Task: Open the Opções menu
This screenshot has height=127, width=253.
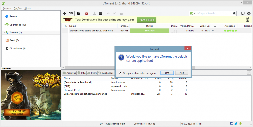Action: [x=17, y=8]
